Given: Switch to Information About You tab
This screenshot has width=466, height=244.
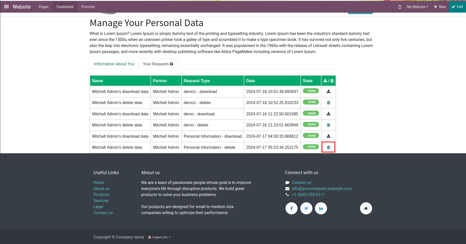Looking at the screenshot, I should click(114, 64).
